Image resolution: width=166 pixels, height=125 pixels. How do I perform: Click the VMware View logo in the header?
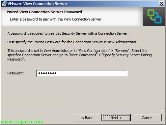coord(154,17)
